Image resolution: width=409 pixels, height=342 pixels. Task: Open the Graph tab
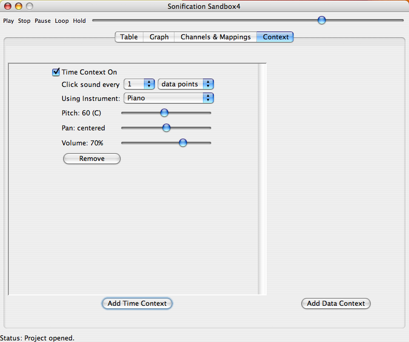(159, 37)
